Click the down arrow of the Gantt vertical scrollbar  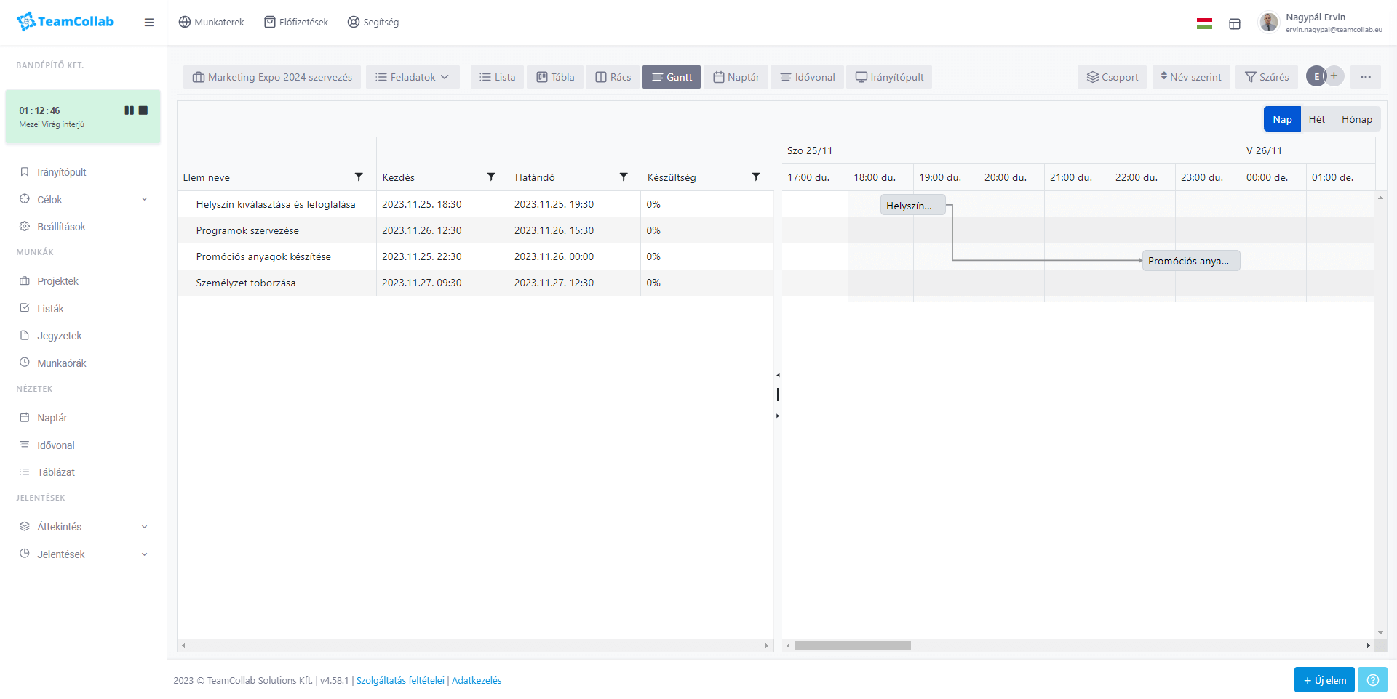point(1380,633)
